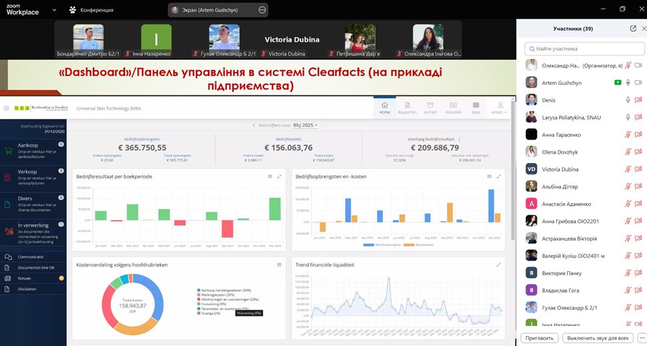Open the Clearfacts hamburger menu icon
This screenshot has width=647, height=346.
(x=6, y=108)
